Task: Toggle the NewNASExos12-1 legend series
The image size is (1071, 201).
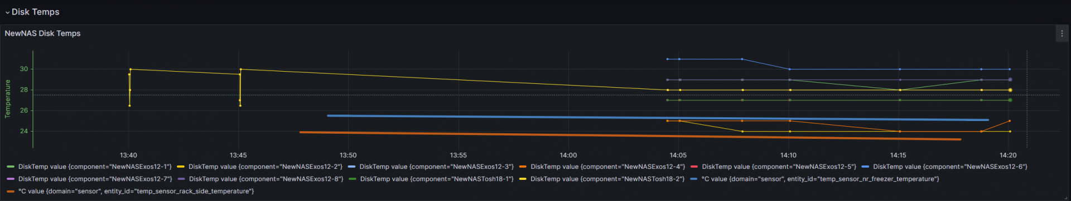Action: pyautogui.click(x=95, y=167)
